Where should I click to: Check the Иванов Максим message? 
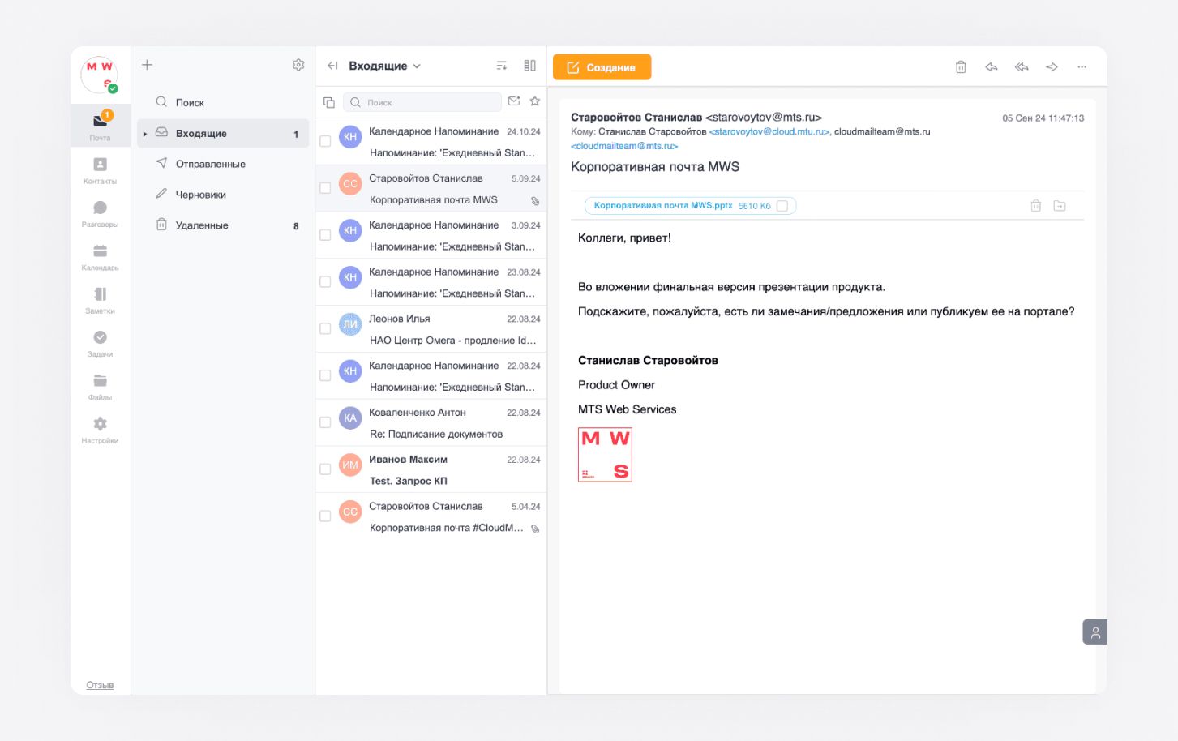pyautogui.click(x=325, y=469)
